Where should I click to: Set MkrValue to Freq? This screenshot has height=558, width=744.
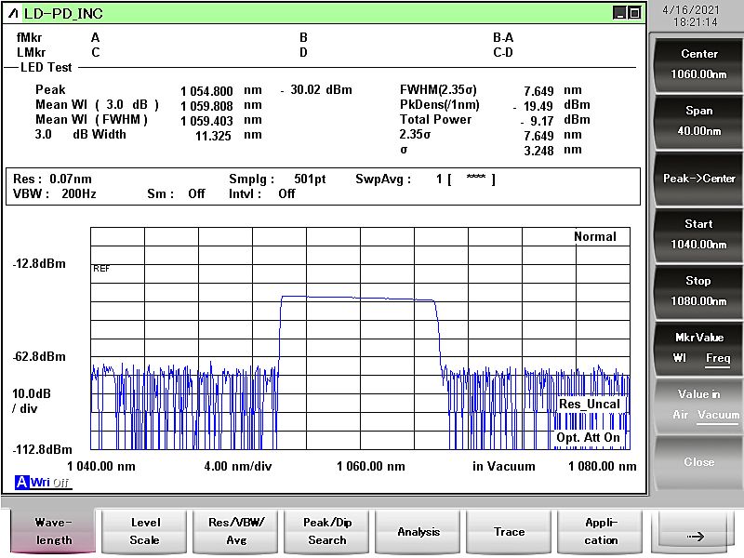click(x=717, y=358)
